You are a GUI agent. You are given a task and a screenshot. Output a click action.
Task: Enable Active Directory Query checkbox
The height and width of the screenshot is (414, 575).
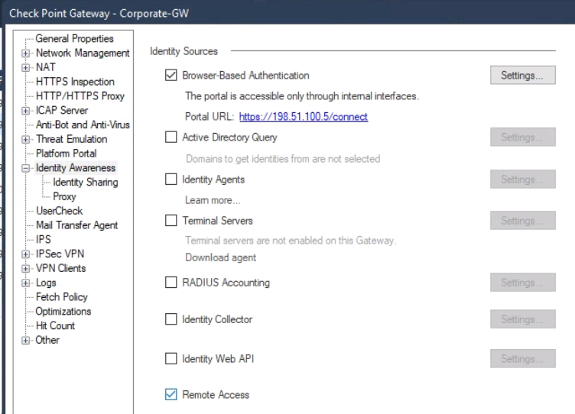(171, 137)
